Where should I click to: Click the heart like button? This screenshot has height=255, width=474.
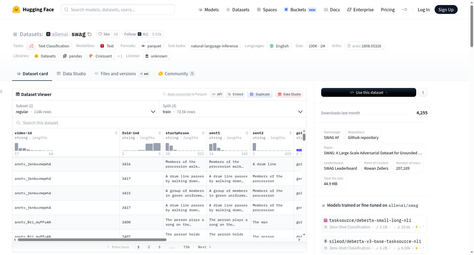(x=104, y=34)
